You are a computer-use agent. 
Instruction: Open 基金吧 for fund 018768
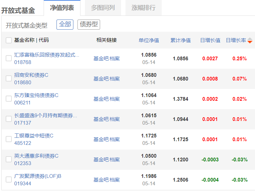pyautogui.click(x=101, y=59)
